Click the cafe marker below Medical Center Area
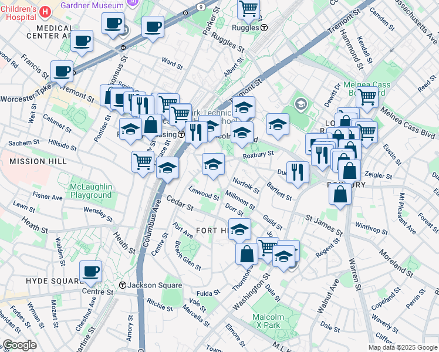The width and height of the screenshot is (439, 352). coord(82,43)
